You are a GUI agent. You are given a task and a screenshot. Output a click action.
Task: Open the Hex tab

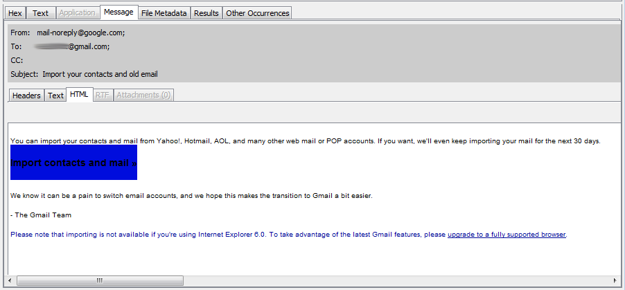pos(15,12)
